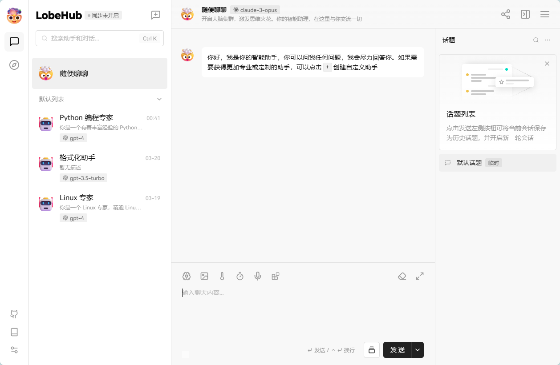Screen dimensions: 560x365
Task: Expand the chat input to fullscreen
Action: coord(420,276)
